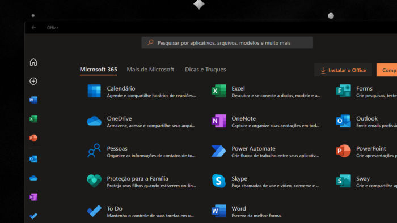Click the Create new plus icon in sidebar
Viewport: 397px width, 223px height.
point(33,81)
